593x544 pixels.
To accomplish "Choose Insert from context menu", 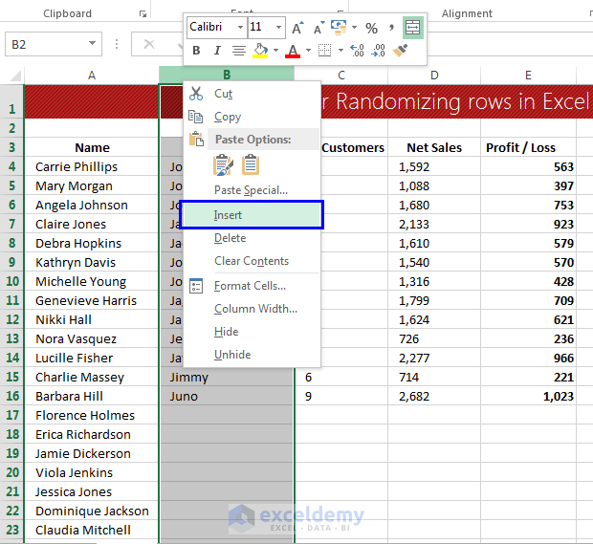I will [x=252, y=215].
